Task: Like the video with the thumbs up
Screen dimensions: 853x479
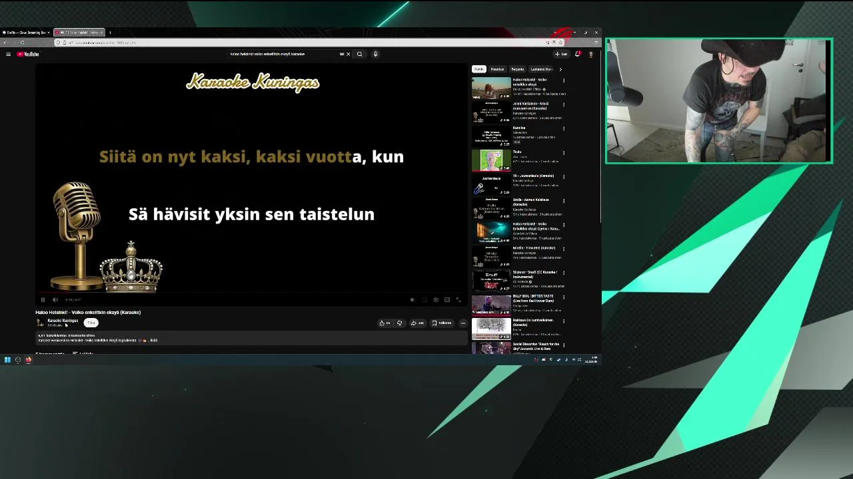Action: point(385,323)
